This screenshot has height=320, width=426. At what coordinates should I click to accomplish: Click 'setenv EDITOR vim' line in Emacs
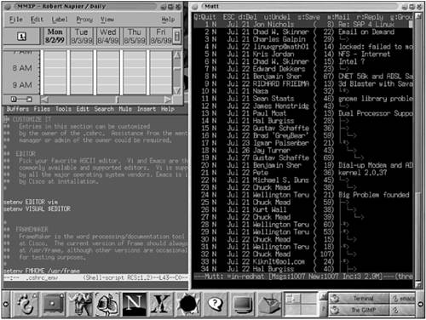(31, 203)
